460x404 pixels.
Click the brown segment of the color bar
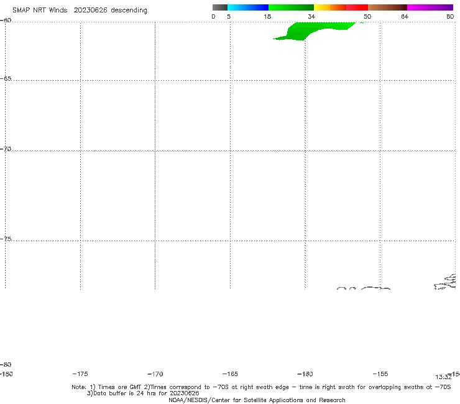tap(387, 7)
